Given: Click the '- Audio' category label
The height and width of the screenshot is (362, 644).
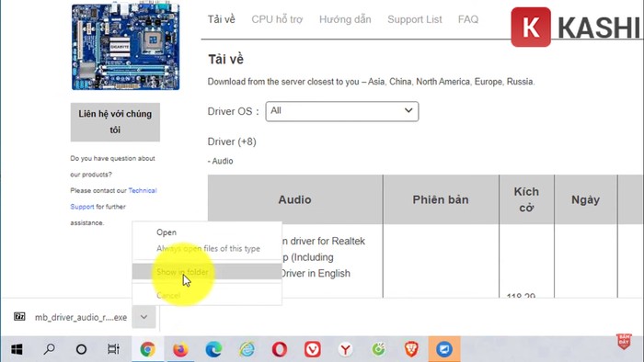Looking at the screenshot, I should click(220, 161).
